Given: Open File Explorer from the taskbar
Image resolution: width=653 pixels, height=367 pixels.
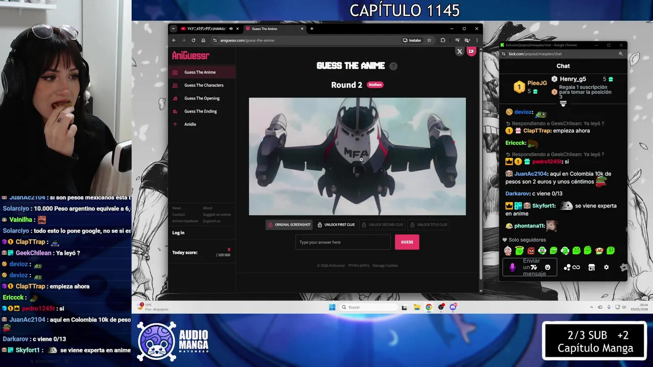Looking at the screenshot, I should pyautogui.click(x=417, y=307).
